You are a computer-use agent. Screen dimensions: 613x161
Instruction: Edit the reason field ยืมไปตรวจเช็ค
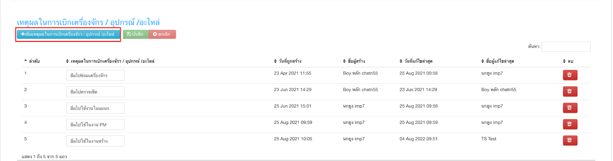click(95, 92)
